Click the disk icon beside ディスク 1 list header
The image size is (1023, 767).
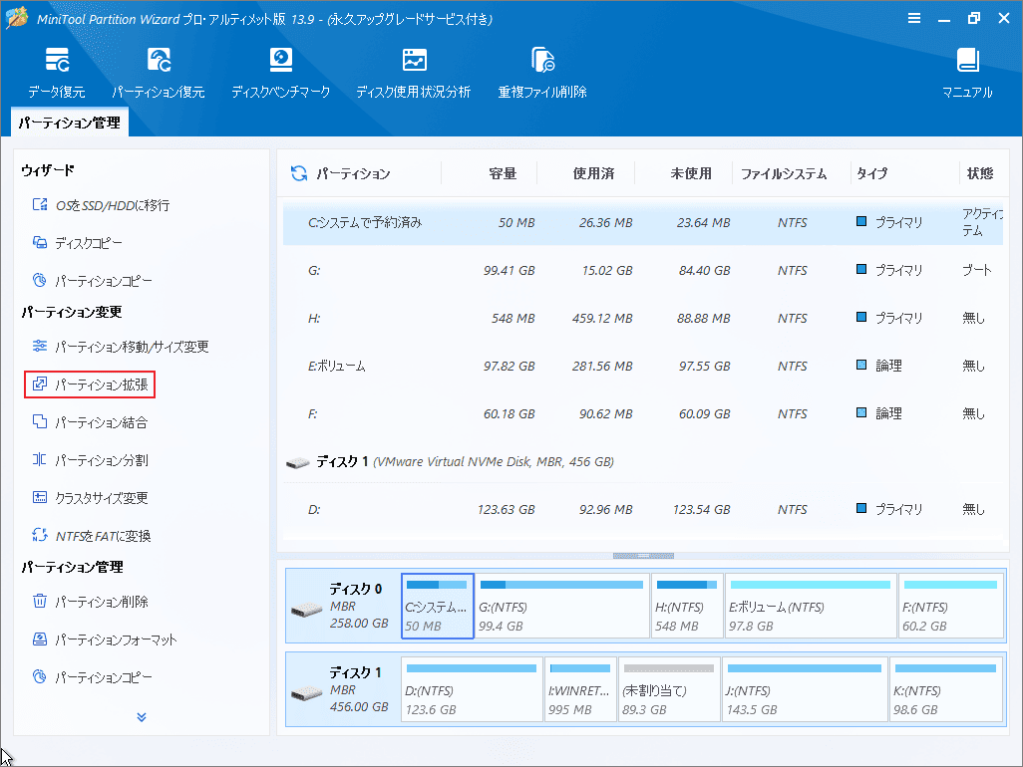tap(297, 462)
